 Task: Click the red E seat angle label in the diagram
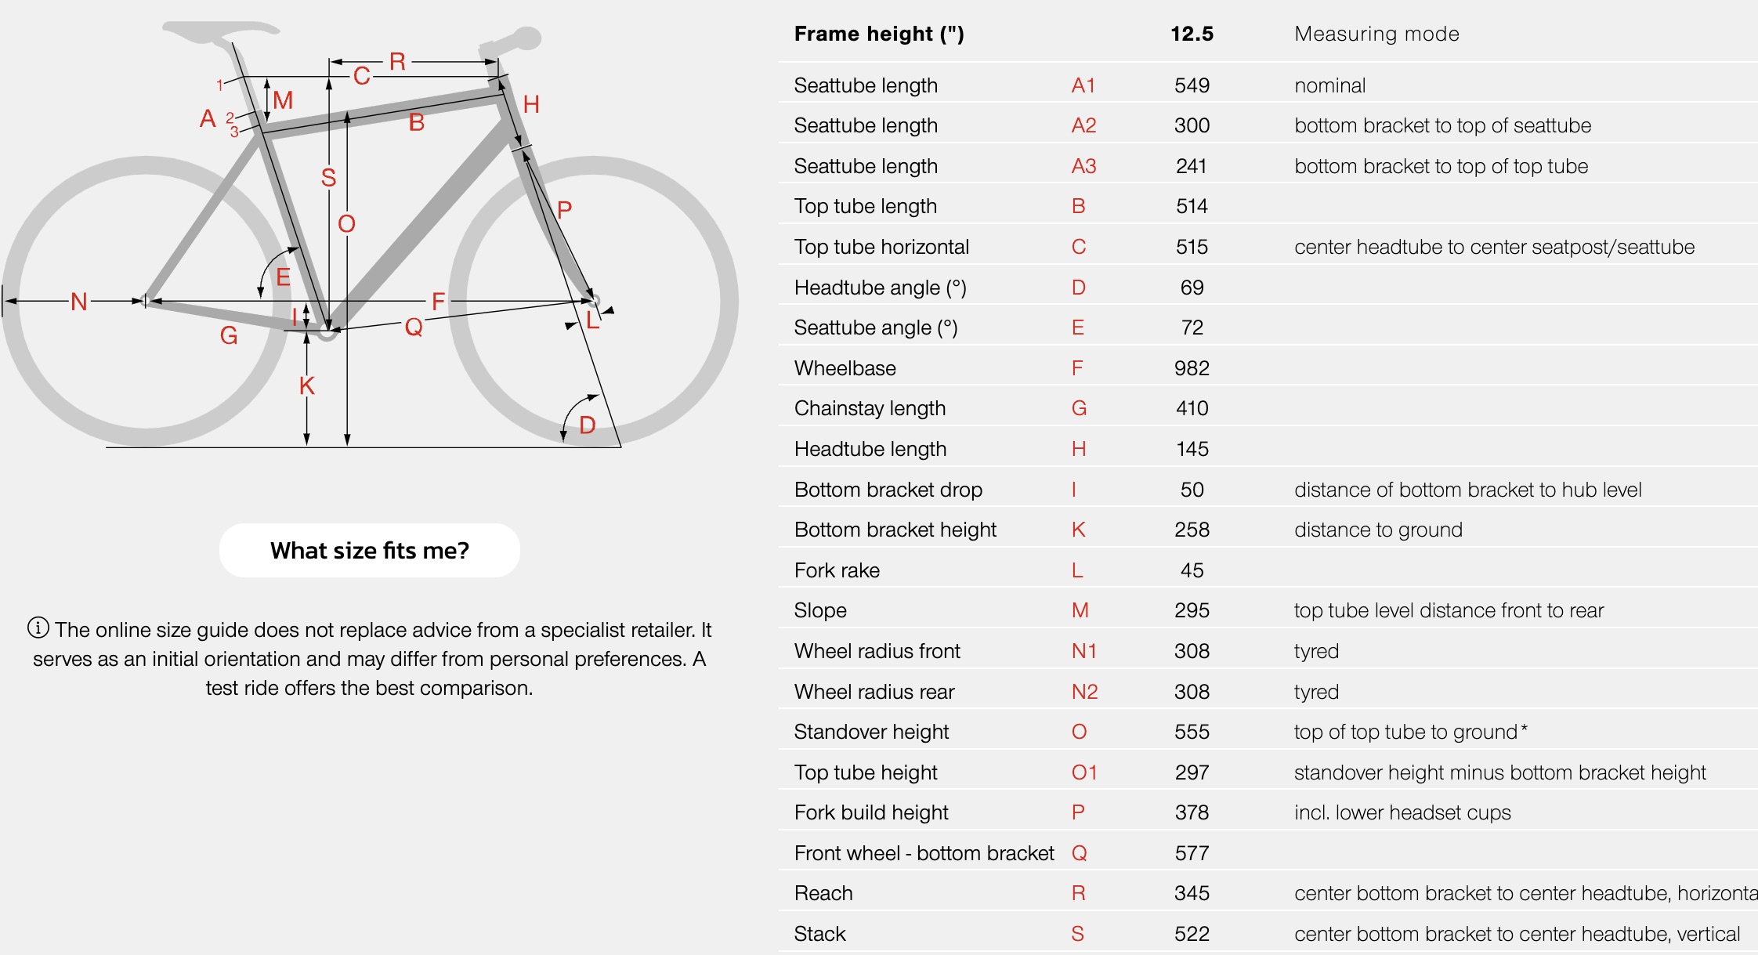click(x=283, y=277)
